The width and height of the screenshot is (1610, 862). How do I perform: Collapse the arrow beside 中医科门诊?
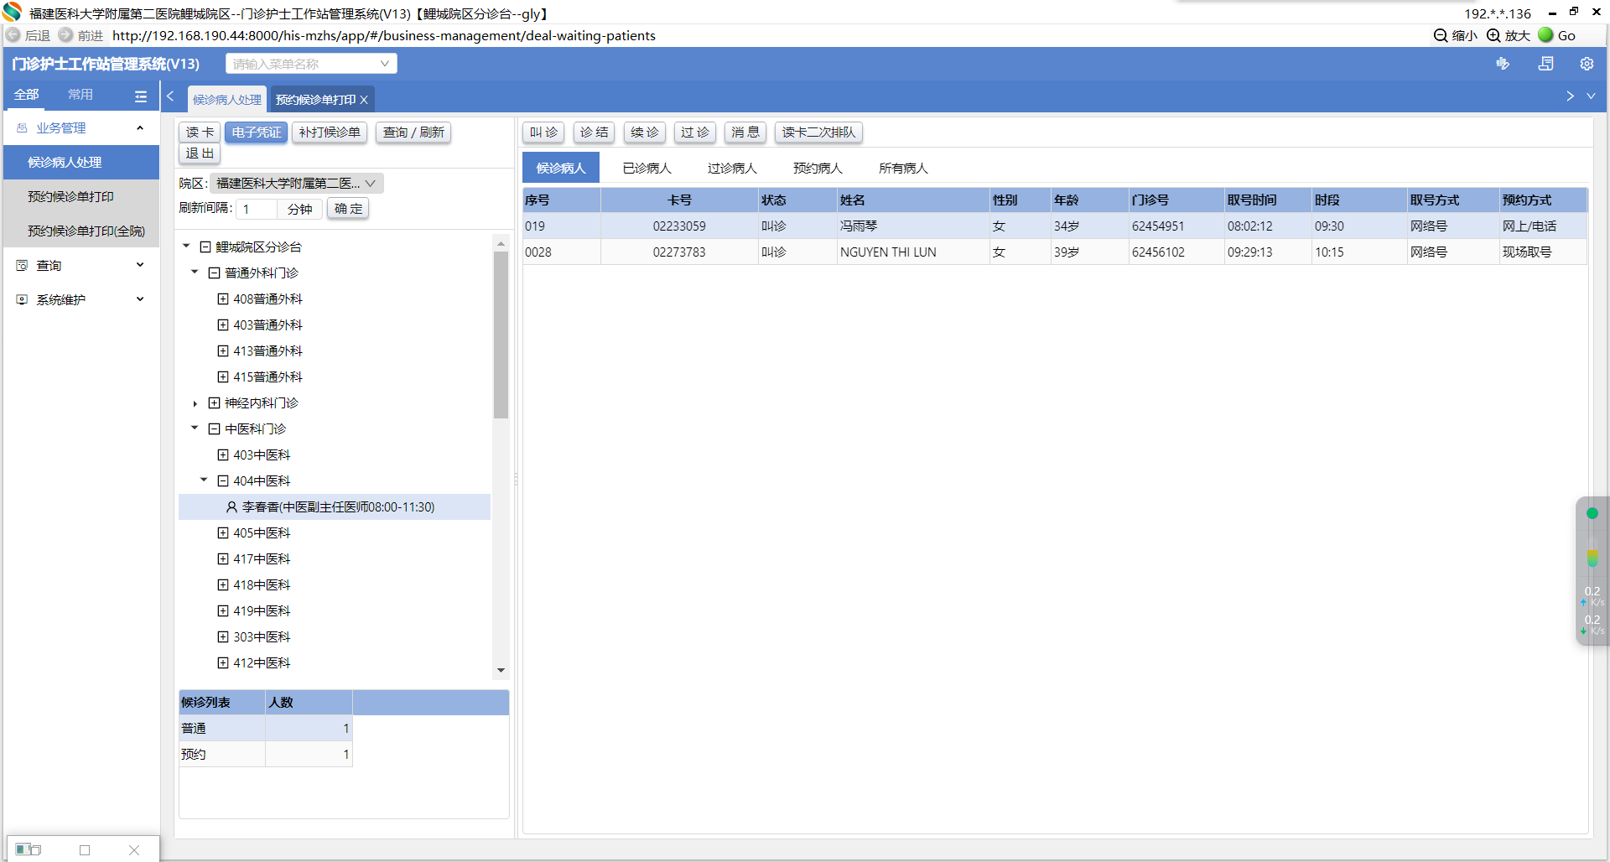[195, 428]
